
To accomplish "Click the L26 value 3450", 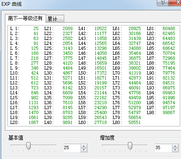I will click(67, 53).
